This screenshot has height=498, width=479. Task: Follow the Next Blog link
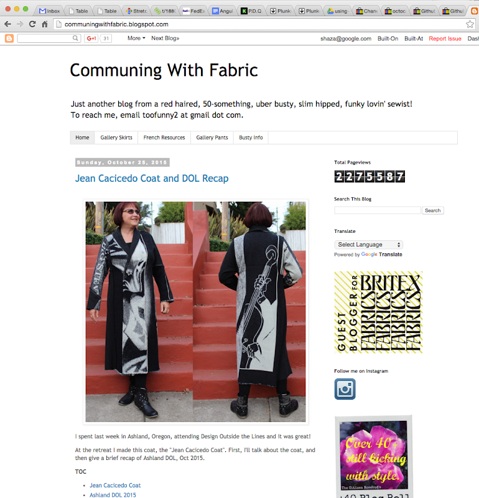click(165, 38)
